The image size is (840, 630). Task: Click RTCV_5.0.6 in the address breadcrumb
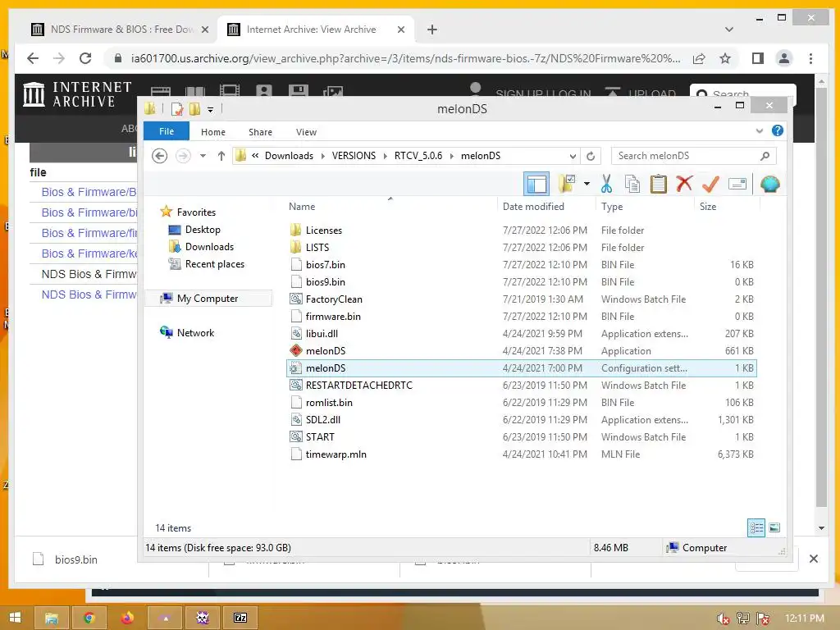(x=418, y=156)
